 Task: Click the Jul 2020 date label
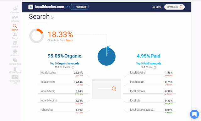click(156, 7)
